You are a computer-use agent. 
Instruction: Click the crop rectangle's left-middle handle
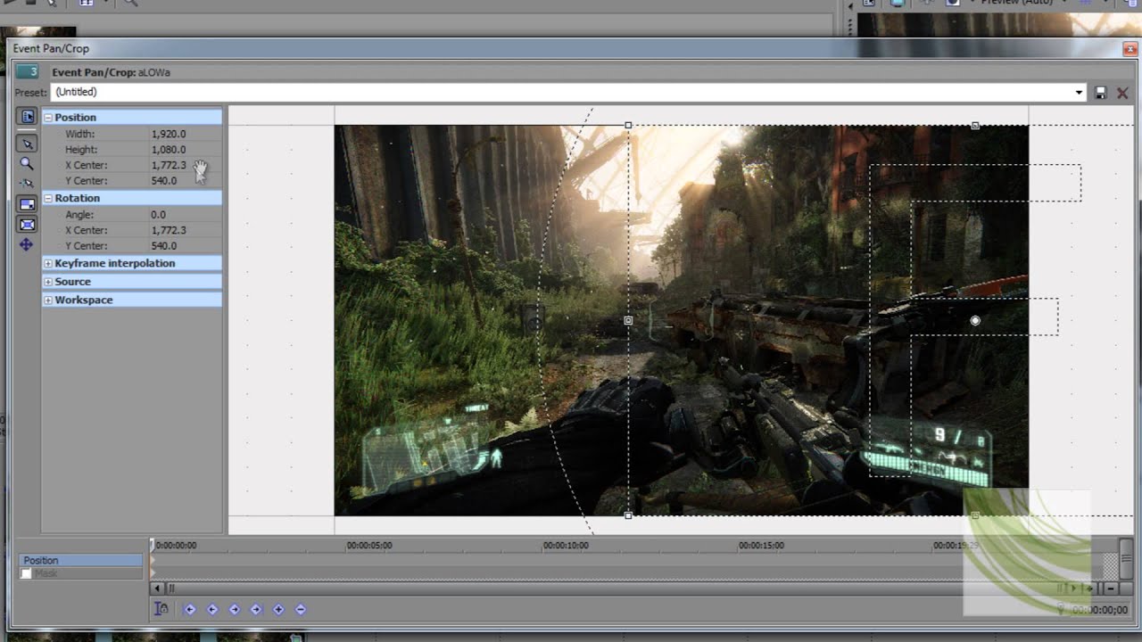point(628,320)
